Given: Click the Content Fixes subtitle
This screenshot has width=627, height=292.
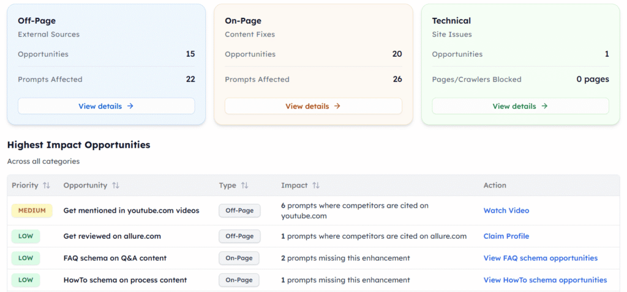Looking at the screenshot, I should (250, 34).
